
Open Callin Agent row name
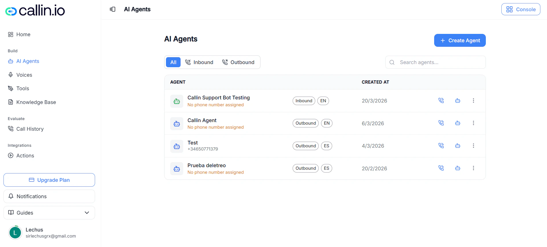point(202,120)
